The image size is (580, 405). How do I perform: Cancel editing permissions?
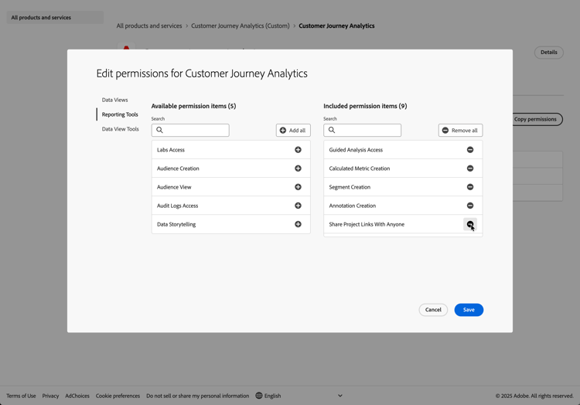tap(433, 310)
